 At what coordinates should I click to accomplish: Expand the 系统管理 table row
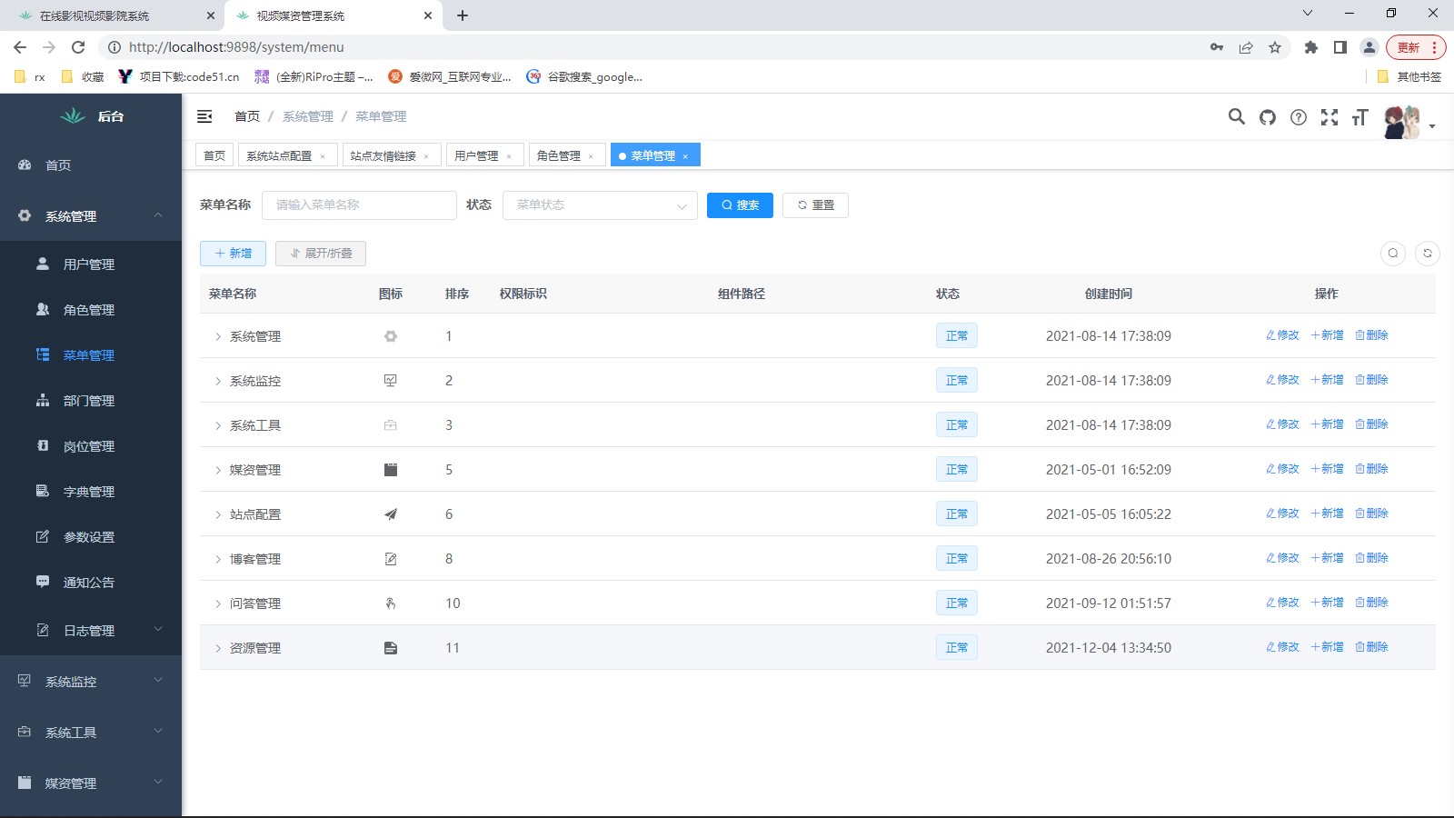coord(218,336)
